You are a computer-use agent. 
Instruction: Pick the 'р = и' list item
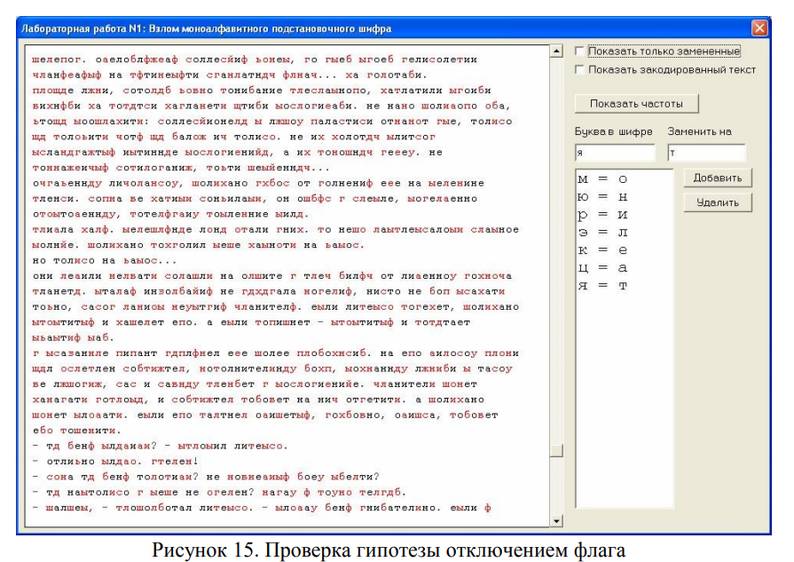pos(602,215)
